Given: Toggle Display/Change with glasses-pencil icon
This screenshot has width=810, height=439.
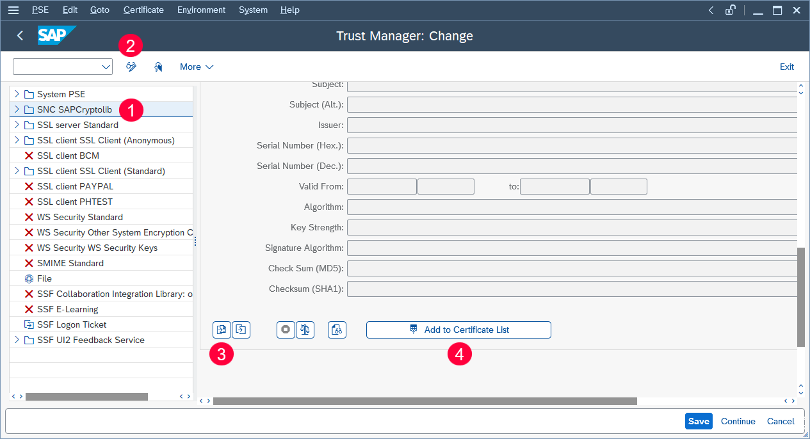Looking at the screenshot, I should (131, 67).
